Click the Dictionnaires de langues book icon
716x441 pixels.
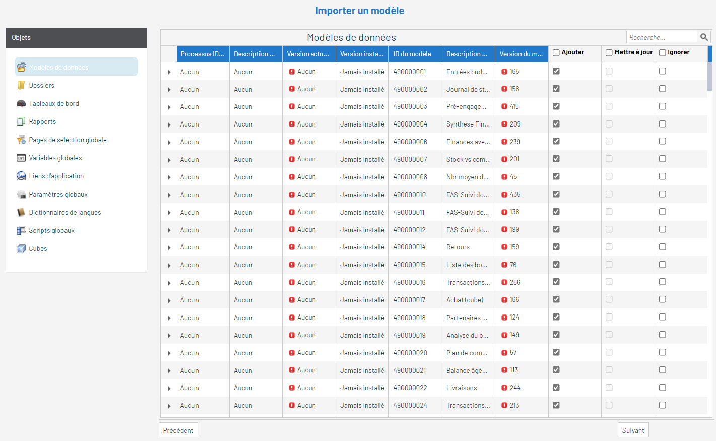21,212
